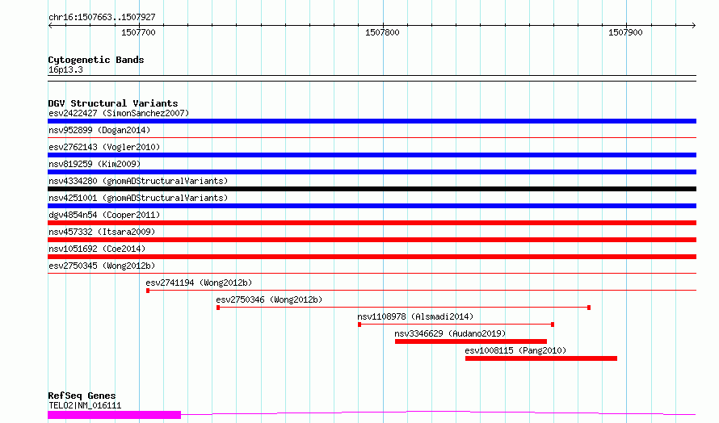Click the Cytogenetic Bands track heading
Viewport: 719px width, 423px height.
point(96,60)
